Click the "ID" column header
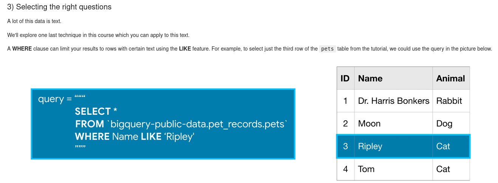Image resolution: width=498 pixels, height=183 pixels. coord(345,78)
